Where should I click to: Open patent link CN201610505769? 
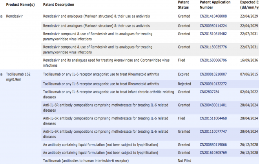213,153
